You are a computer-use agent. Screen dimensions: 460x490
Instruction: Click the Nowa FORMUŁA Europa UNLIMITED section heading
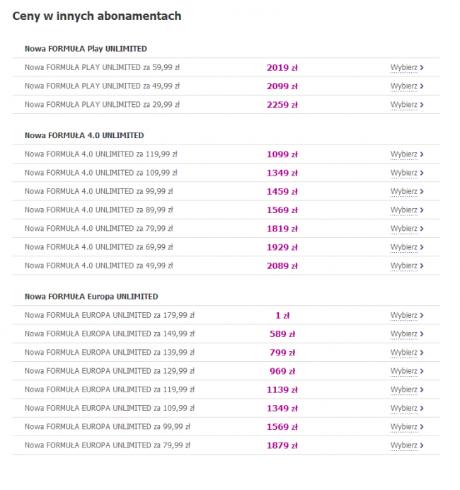(91, 297)
